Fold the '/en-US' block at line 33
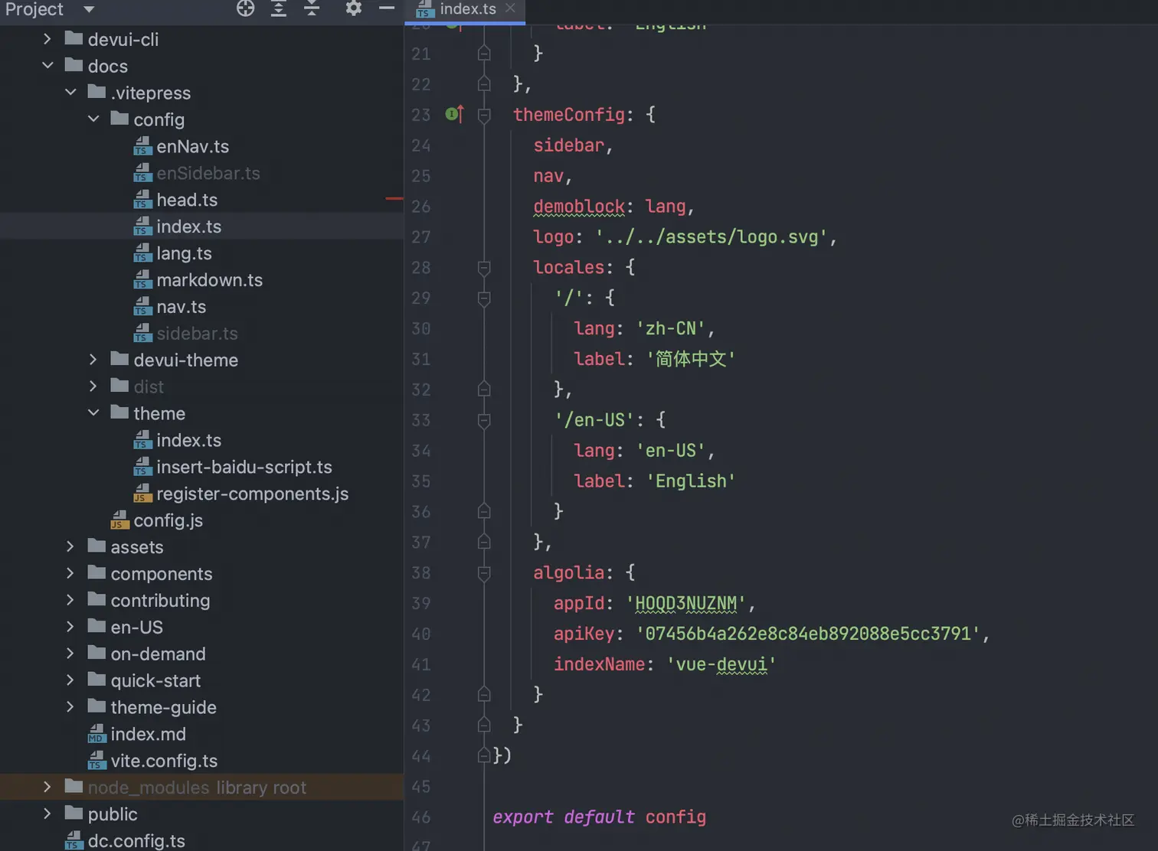 tap(484, 420)
